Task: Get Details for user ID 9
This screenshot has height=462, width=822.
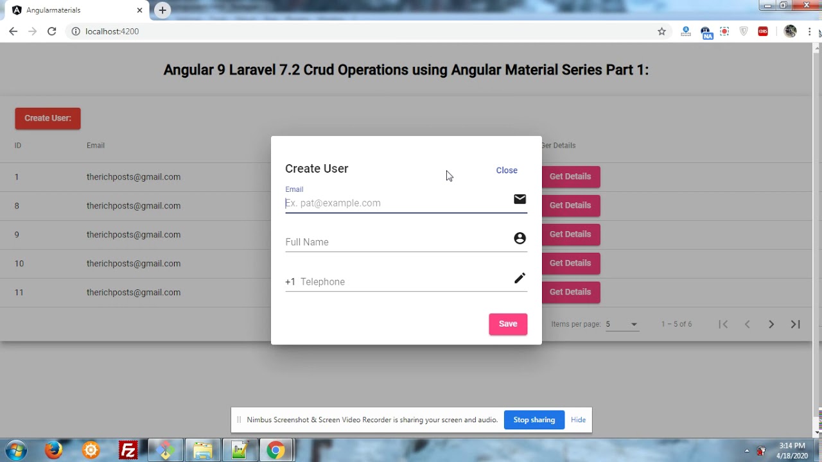Action: click(x=570, y=234)
